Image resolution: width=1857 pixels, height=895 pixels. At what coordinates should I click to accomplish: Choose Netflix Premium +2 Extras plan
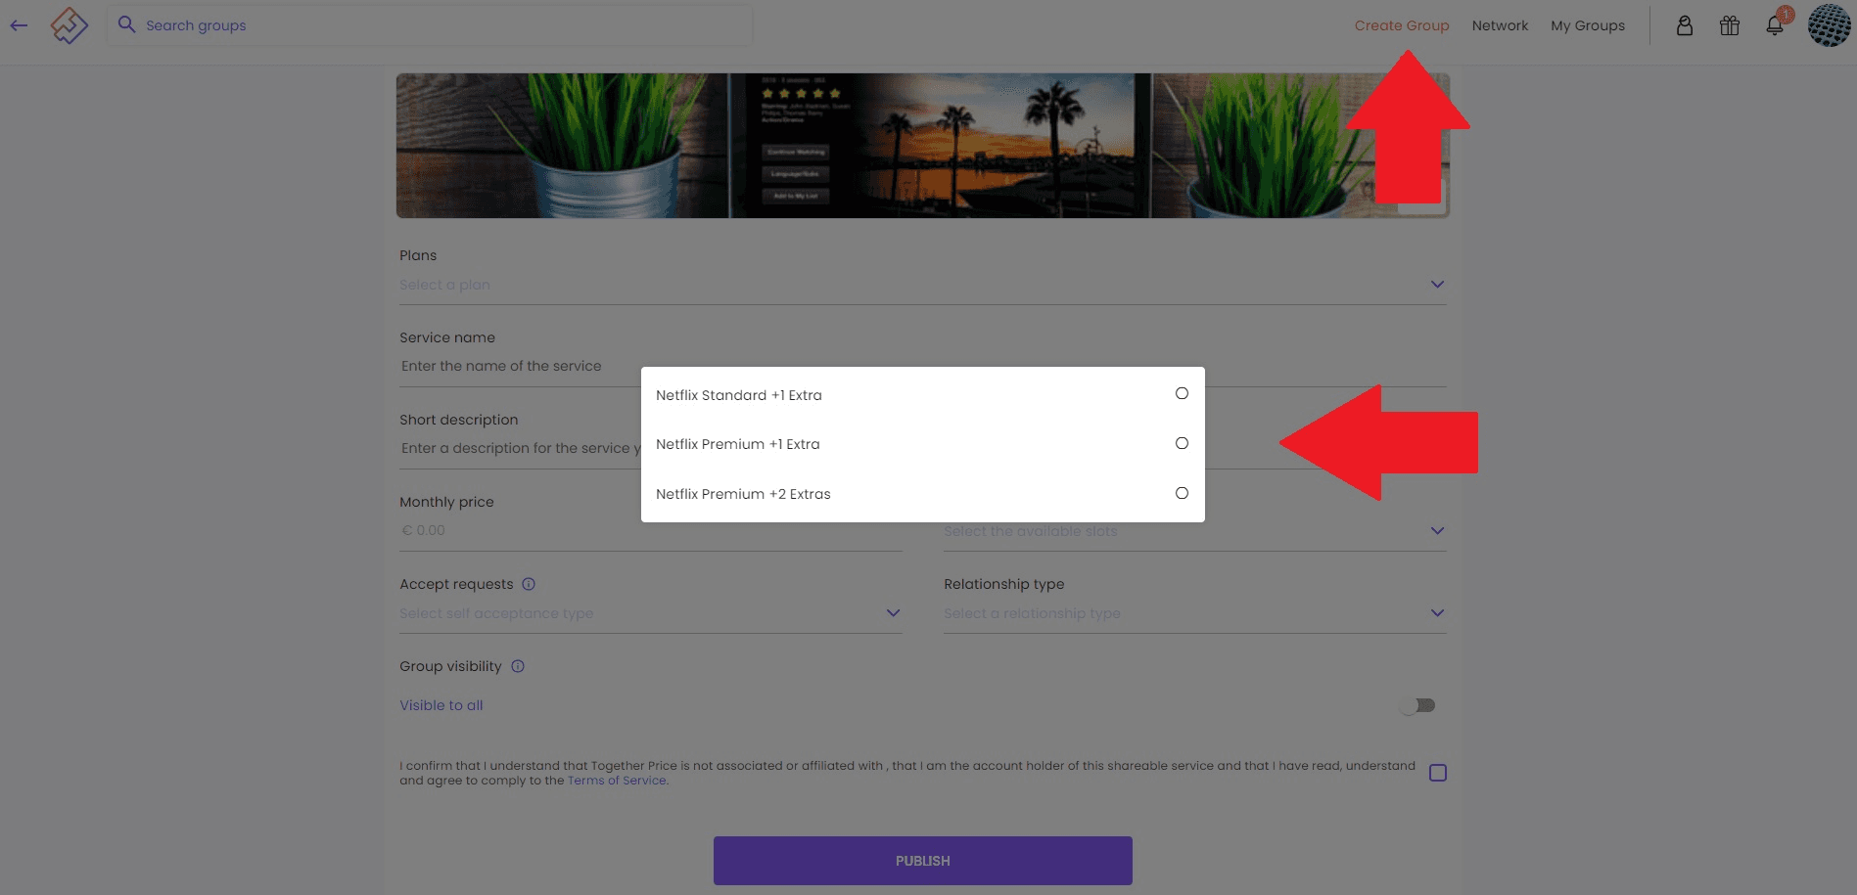tap(1182, 493)
